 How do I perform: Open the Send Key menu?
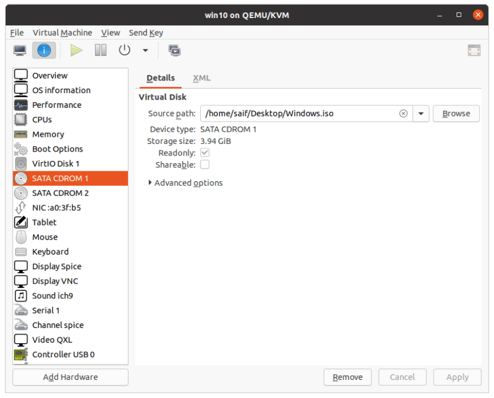coord(145,33)
